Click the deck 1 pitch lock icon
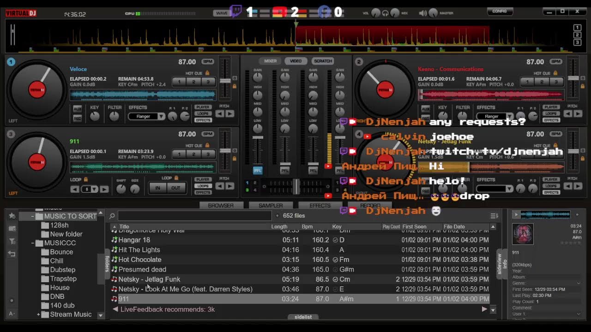Screen dimensions: 591x332 point(235,86)
